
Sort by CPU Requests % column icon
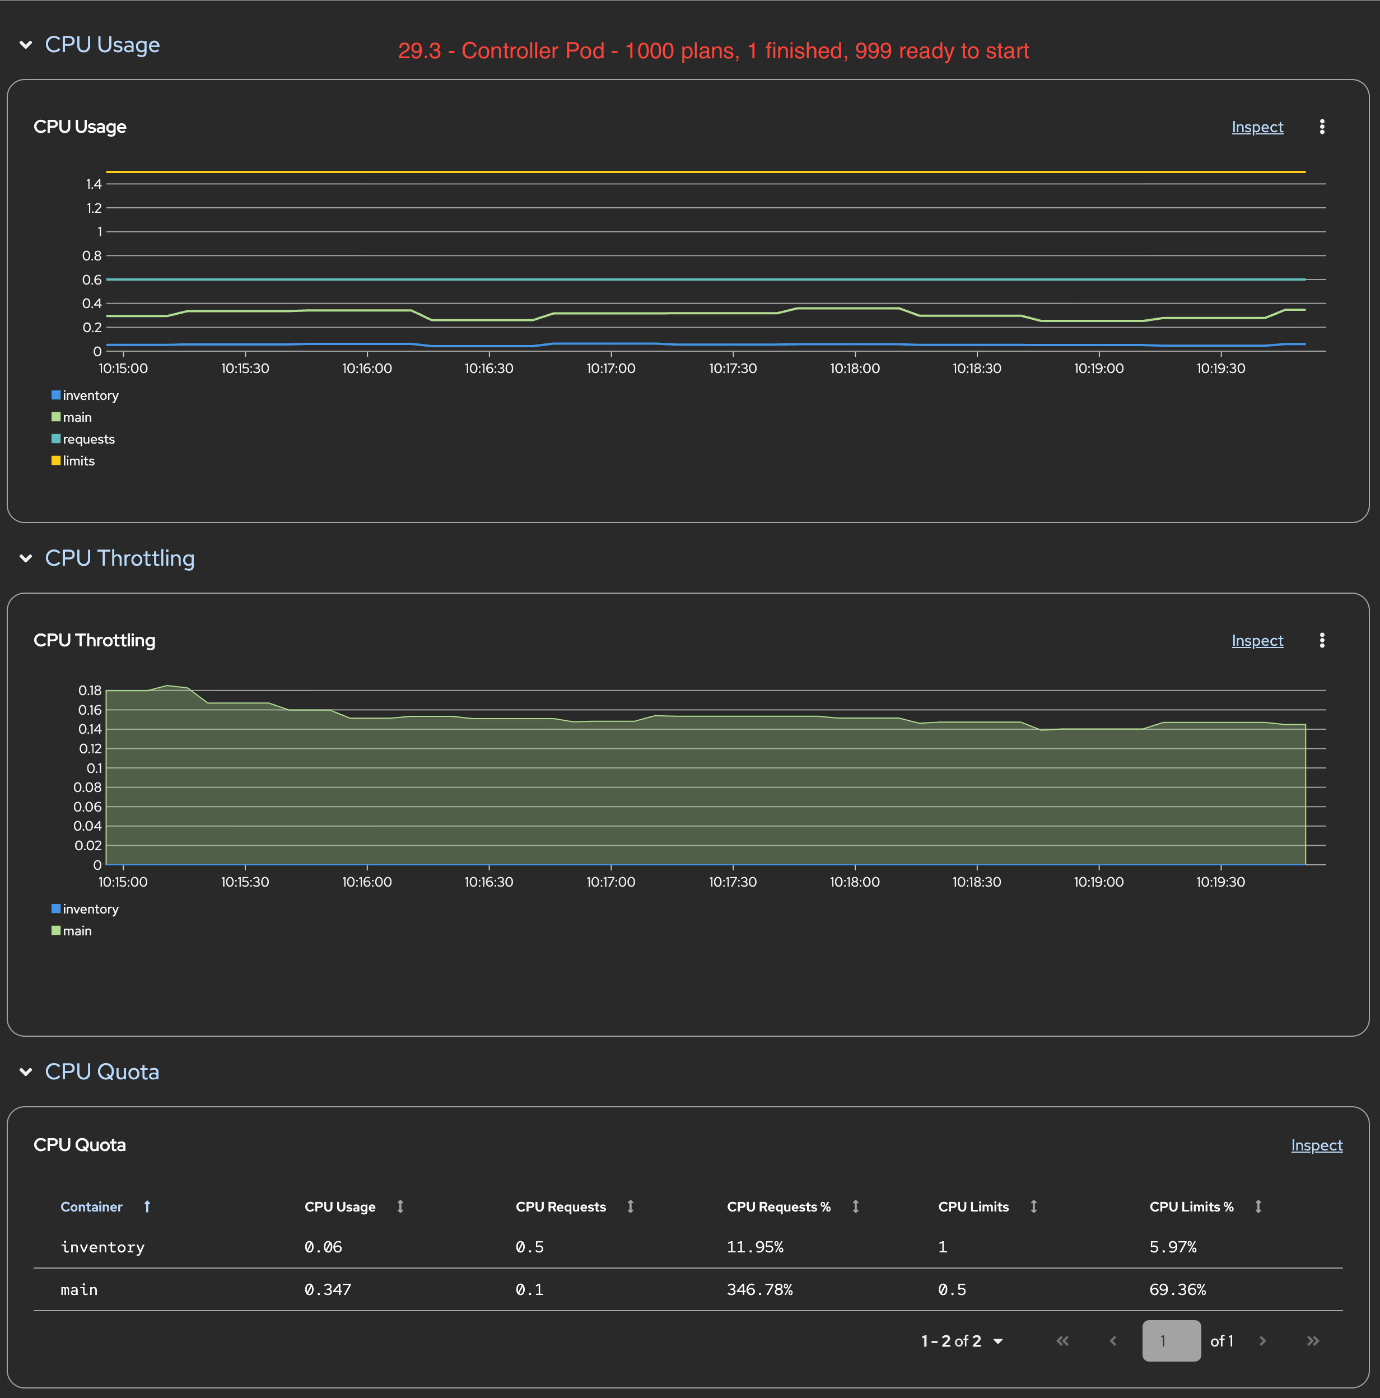coord(855,1206)
